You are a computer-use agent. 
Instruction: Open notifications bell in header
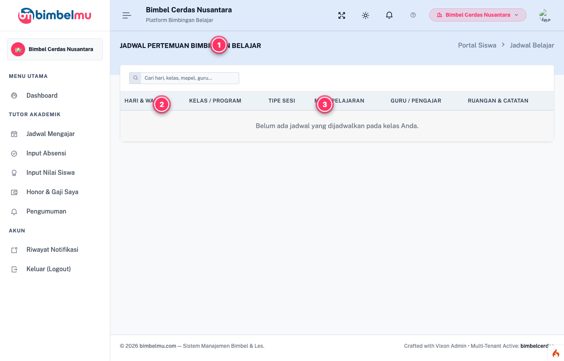[x=389, y=15]
